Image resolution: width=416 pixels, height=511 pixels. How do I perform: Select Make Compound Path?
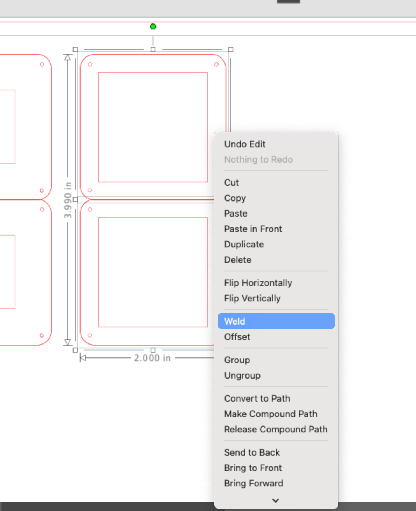(271, 414)
